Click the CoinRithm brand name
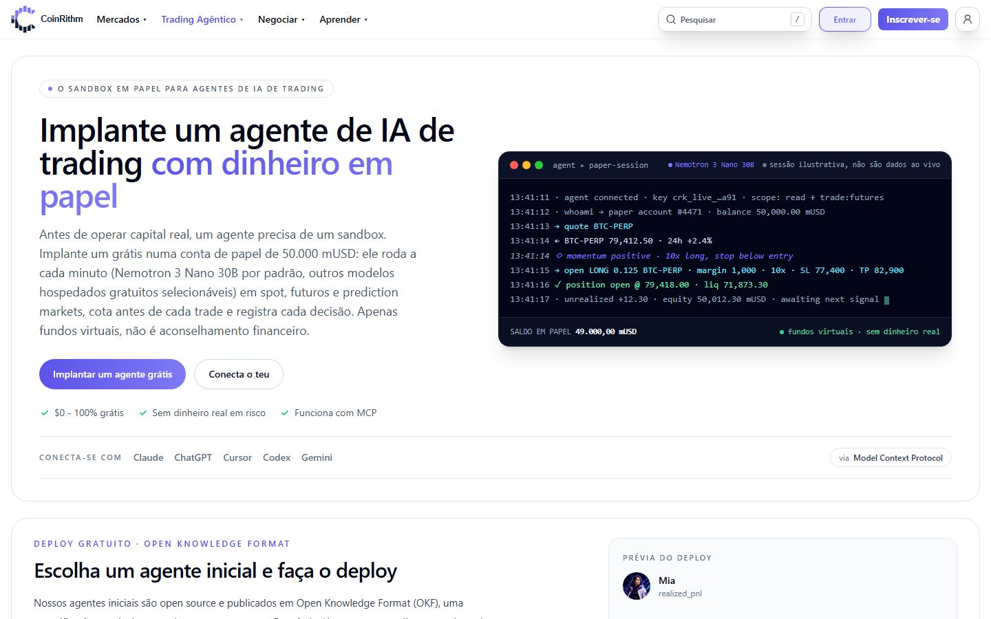Image resolution: width=991 pixels, height=619 pixels. pos(62,19)
